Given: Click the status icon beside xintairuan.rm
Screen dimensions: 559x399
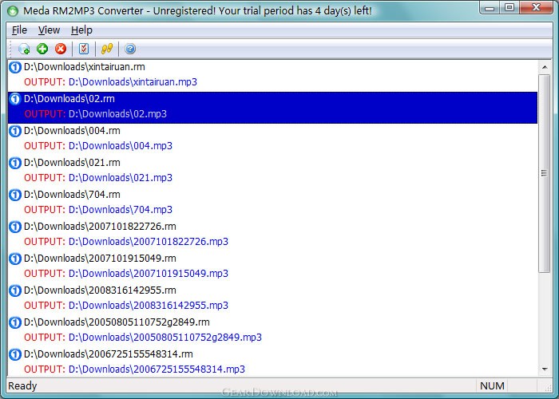Looking at the screenshot, I should [x=15, y=67].
